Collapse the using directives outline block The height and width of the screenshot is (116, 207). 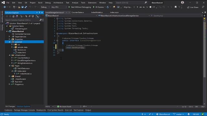click(x=57, y=18)
